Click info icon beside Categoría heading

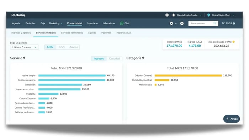coord(143,58)
